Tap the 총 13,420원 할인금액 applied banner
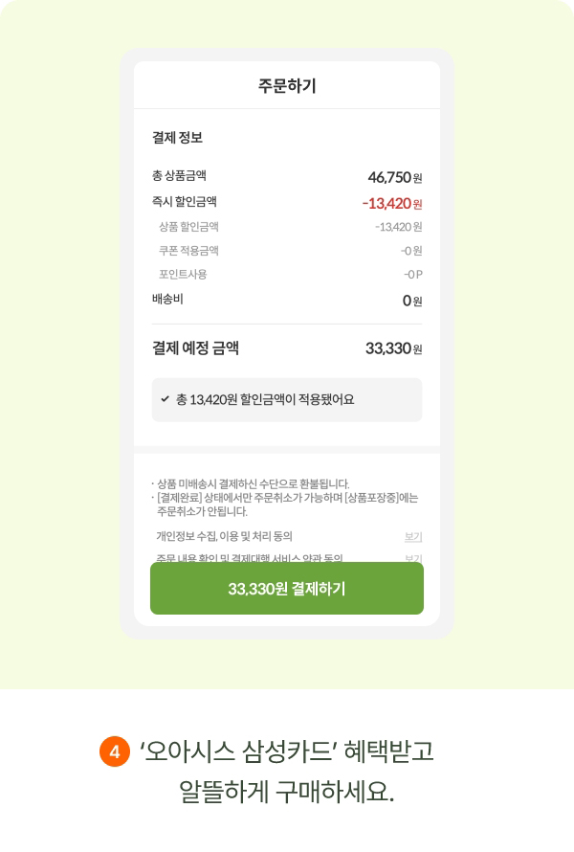The height and width of the screenshot is (852, 574). [287, 400]
